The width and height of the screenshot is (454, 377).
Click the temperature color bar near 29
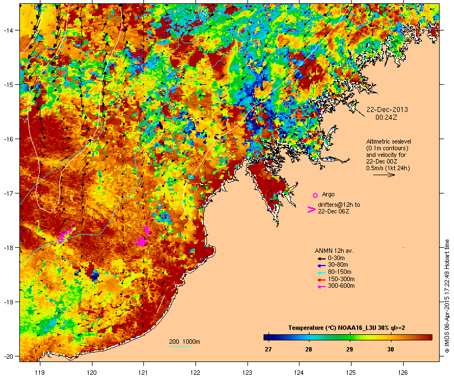pos(349,337)
